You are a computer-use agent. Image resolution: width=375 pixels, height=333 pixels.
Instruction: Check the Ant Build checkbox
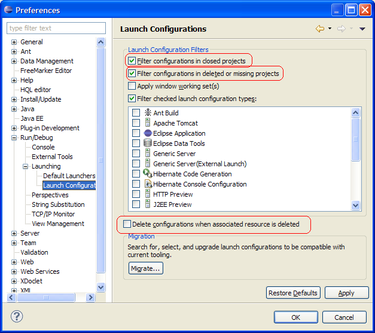point(136,112)
